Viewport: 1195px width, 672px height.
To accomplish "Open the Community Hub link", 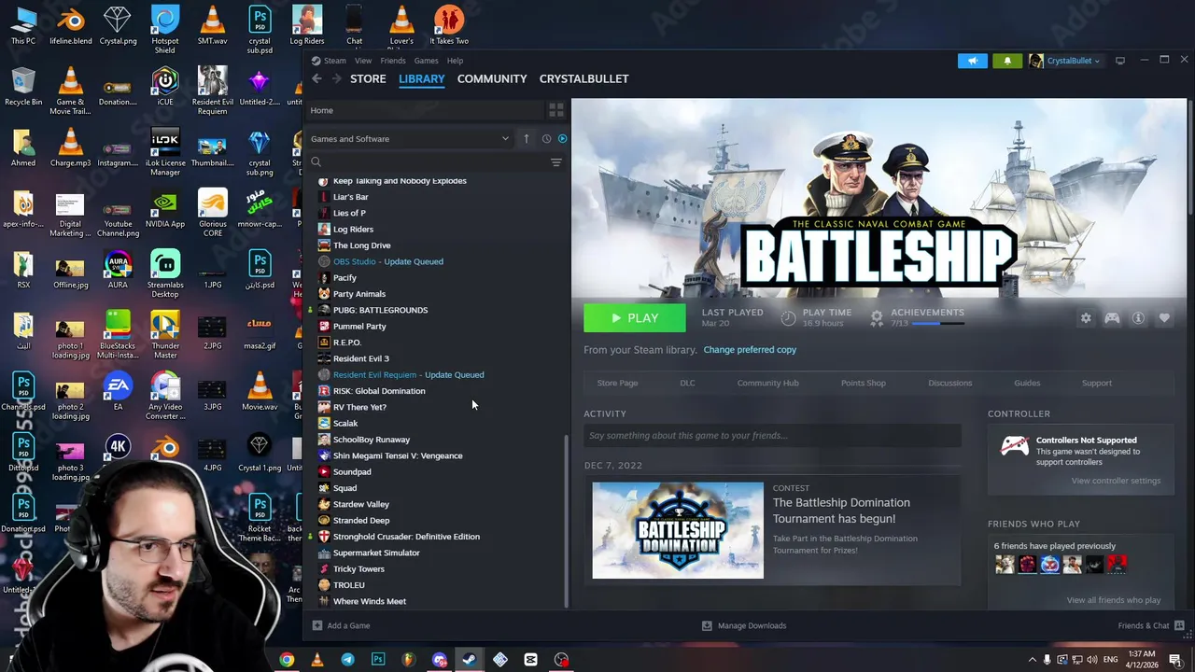I will click(767, 383).
